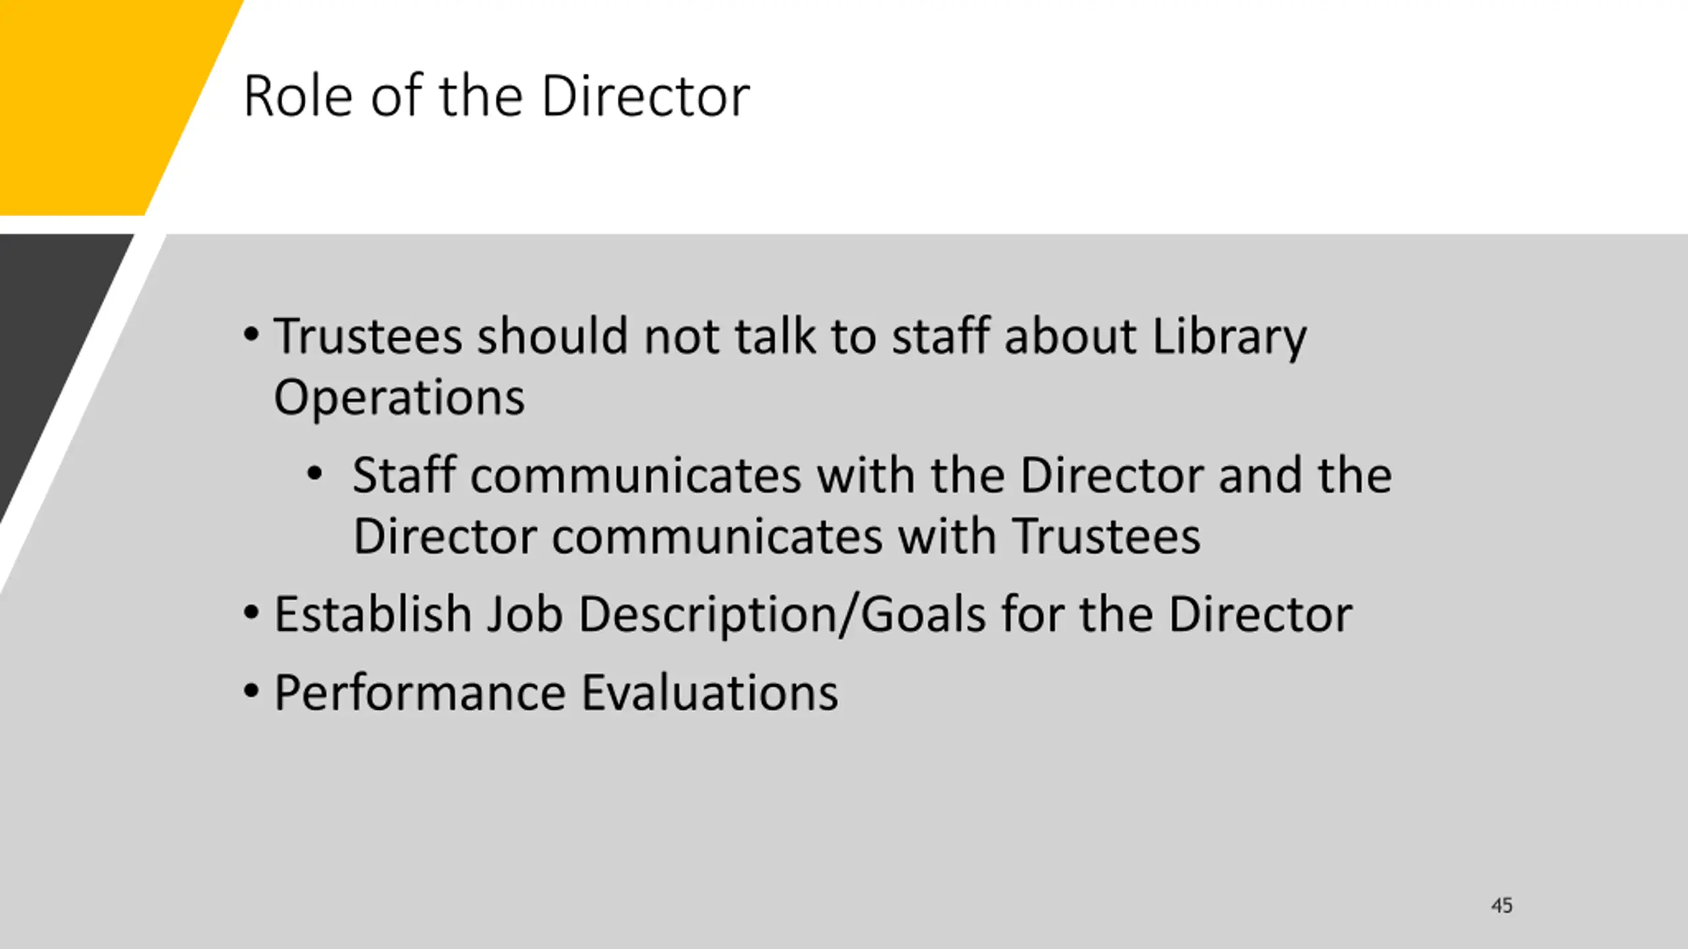This screenshot has height=949, width=1688.
Task: Click the sub-bullet dot before "Staff communicates"
Action: click(315, 474)
